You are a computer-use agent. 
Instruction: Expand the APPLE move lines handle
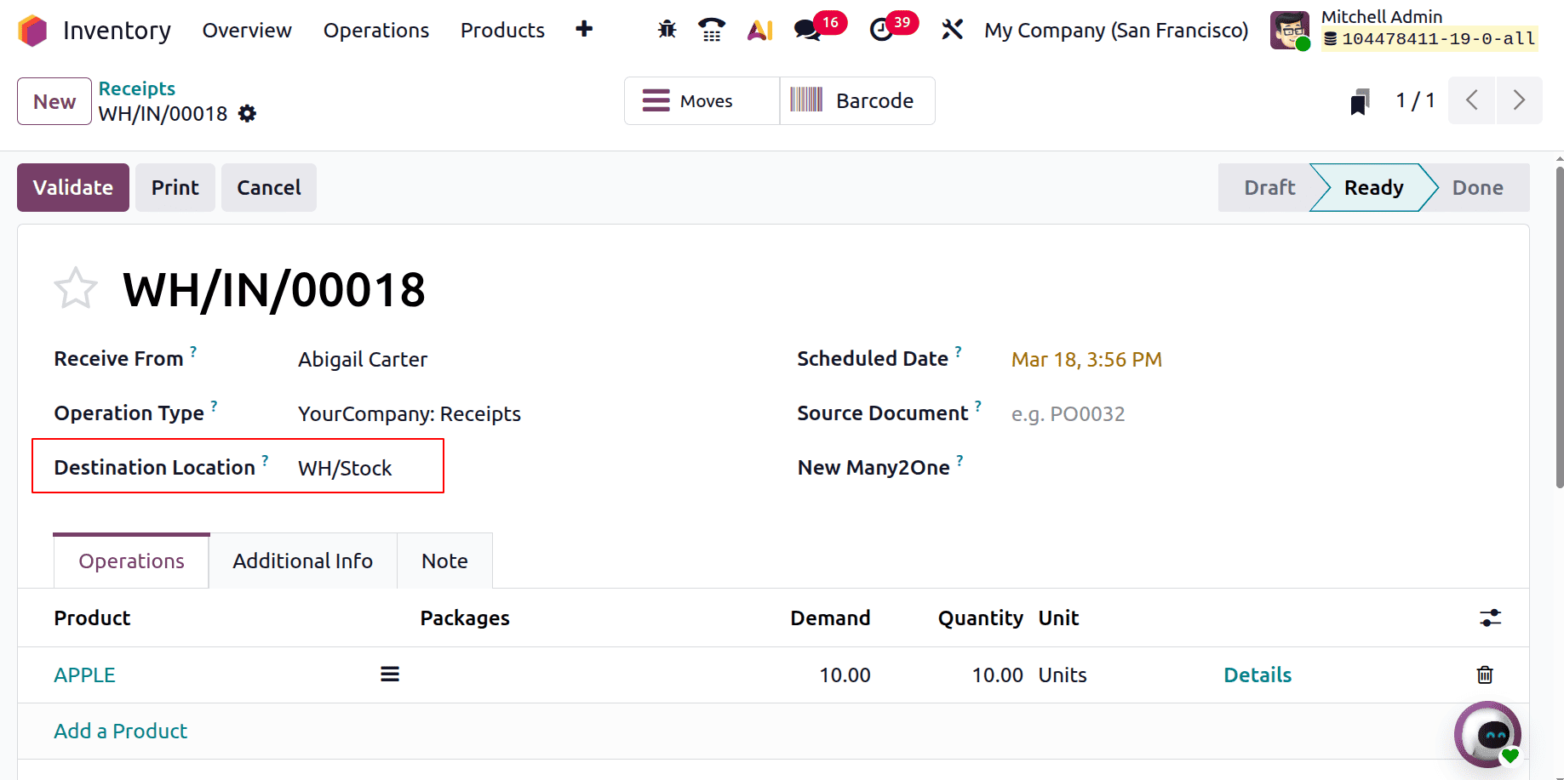[390, 673]
